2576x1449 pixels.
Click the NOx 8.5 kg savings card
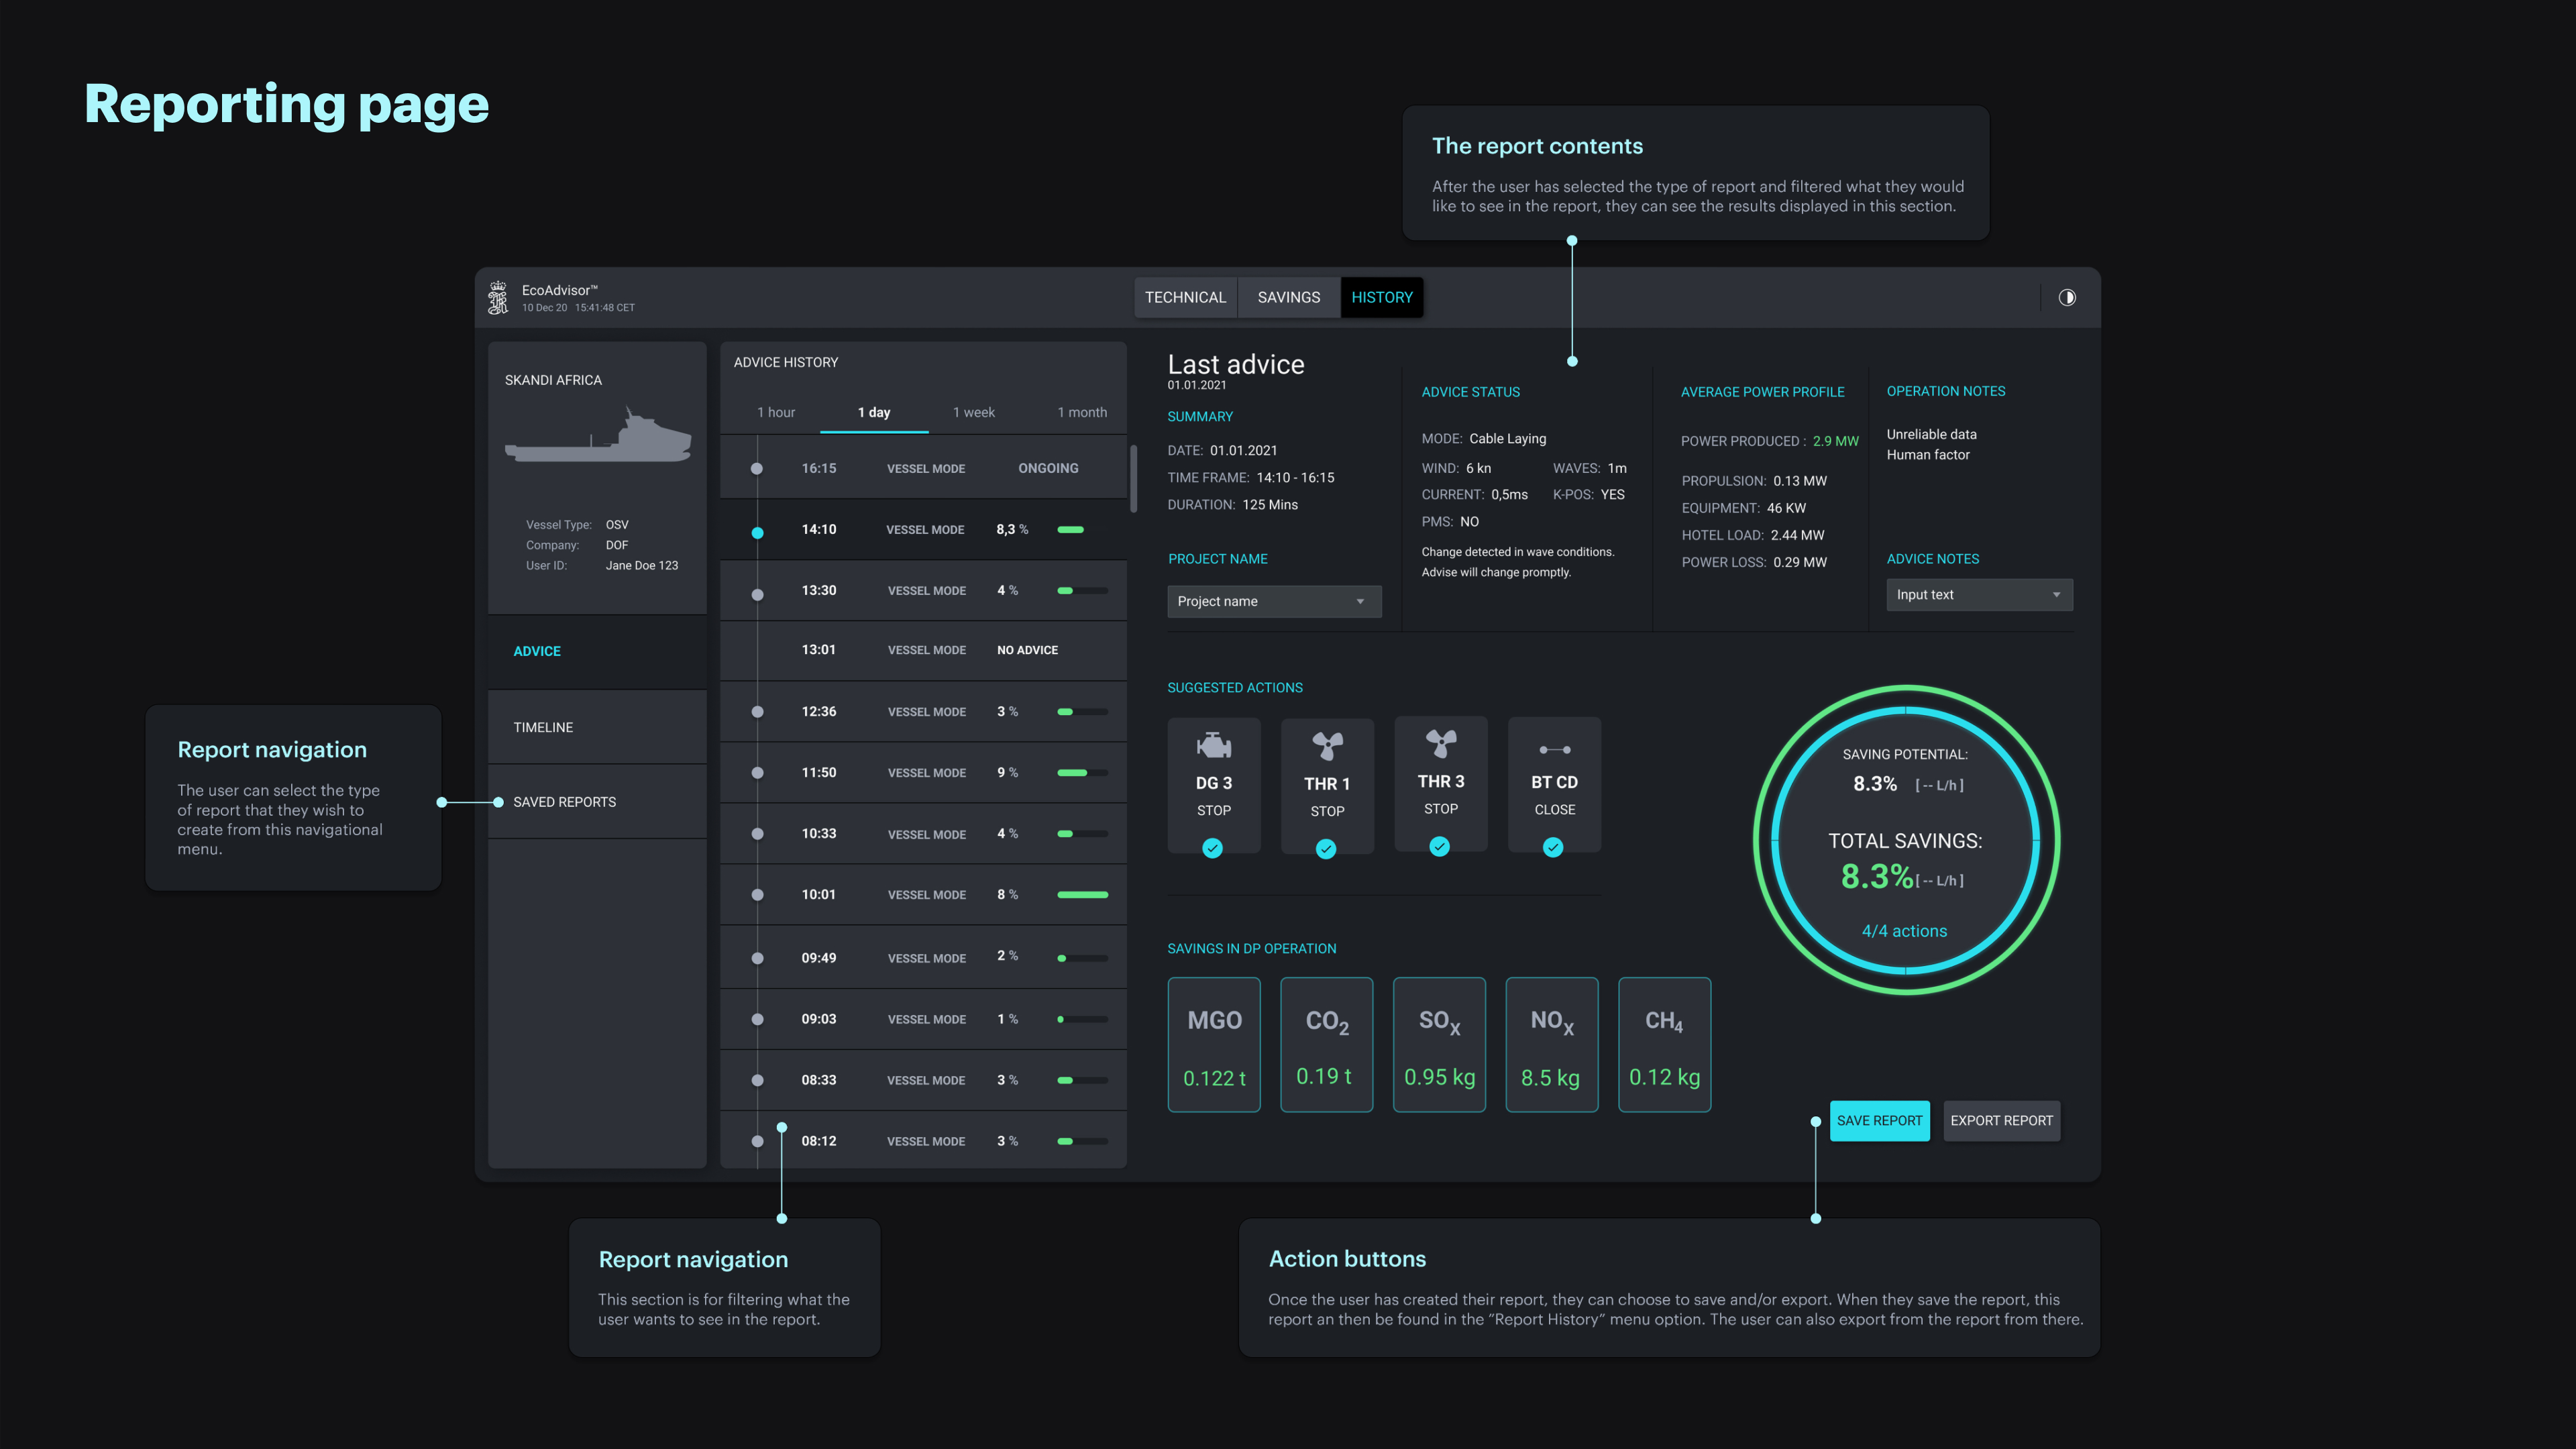[x=1552, y=1045]
